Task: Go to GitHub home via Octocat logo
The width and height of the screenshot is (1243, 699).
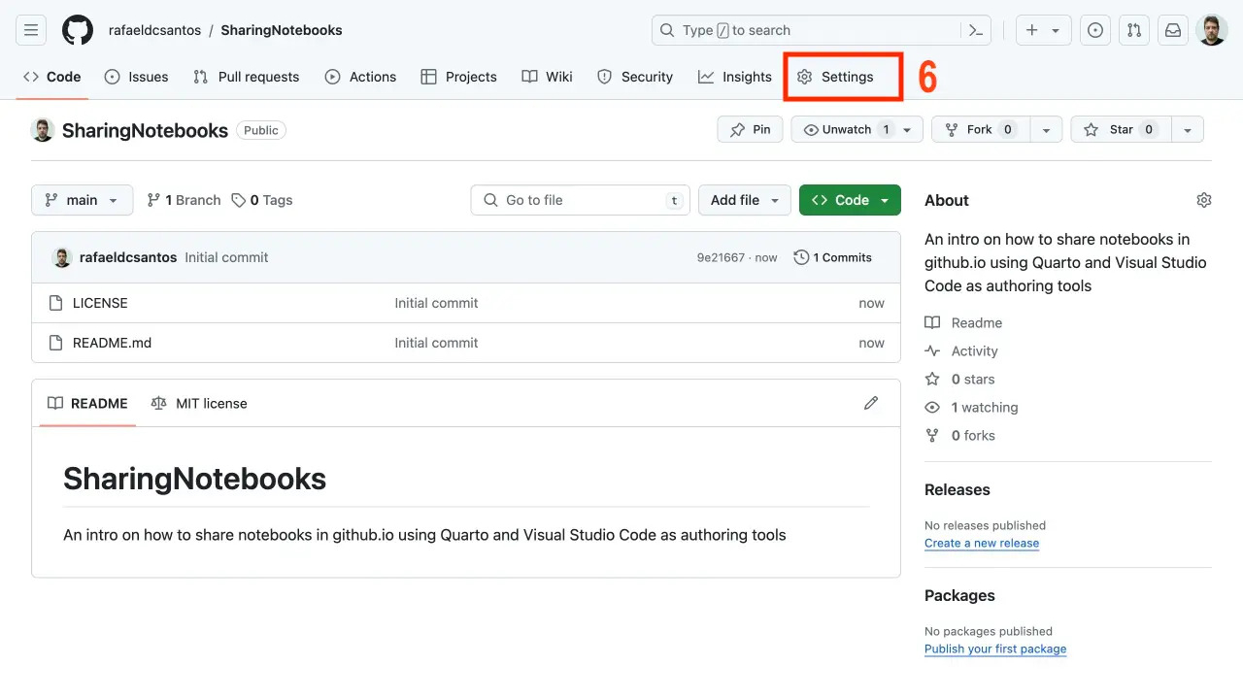Action: pos(78,30)
